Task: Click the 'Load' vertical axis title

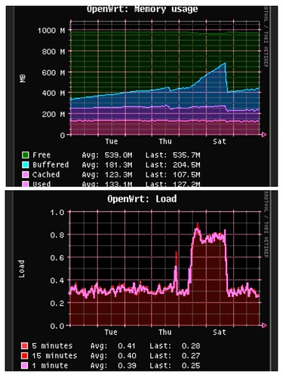Action: pyautogui.click(x=22, y=268)
